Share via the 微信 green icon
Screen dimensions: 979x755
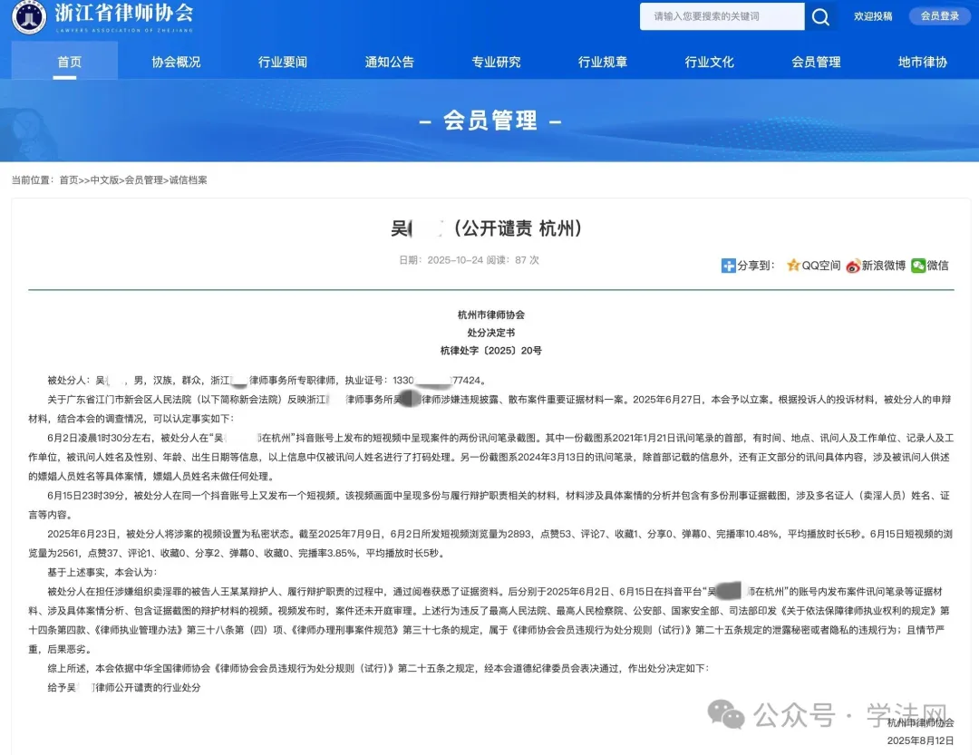click(x=917, y=266)
